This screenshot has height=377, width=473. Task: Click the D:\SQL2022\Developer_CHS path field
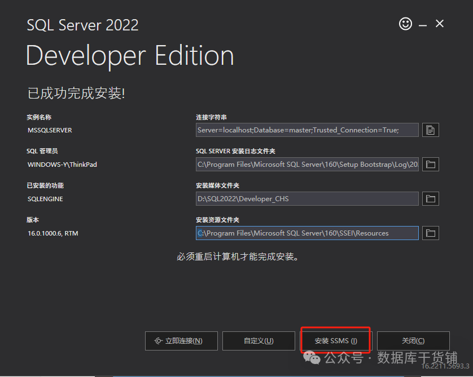pyautogui.click(x=307, y=199)
